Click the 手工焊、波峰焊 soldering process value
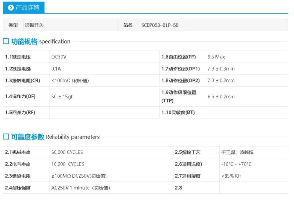The height and width of the screenshot is (200, 294). pos(237,152)
